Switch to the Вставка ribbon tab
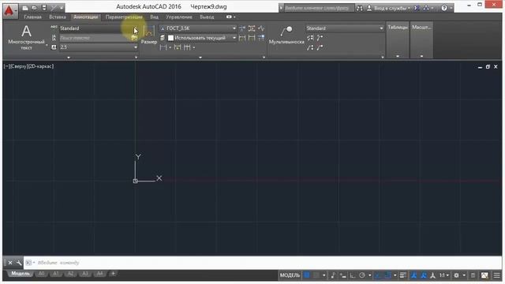Image resolution: width=505 pixels, height=284 pixels. [x=58, y=17]
